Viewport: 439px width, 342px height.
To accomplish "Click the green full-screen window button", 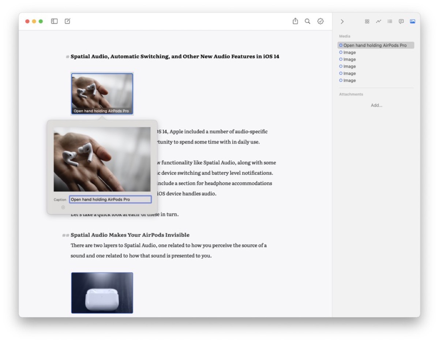I will point(41,21).
